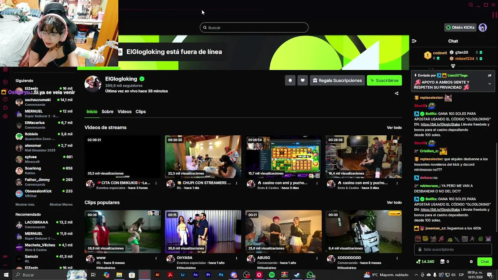This screenshot has height=280, width=498.
Task: Open Photoshop from the taskbar
Action: [x=221, y=275]
